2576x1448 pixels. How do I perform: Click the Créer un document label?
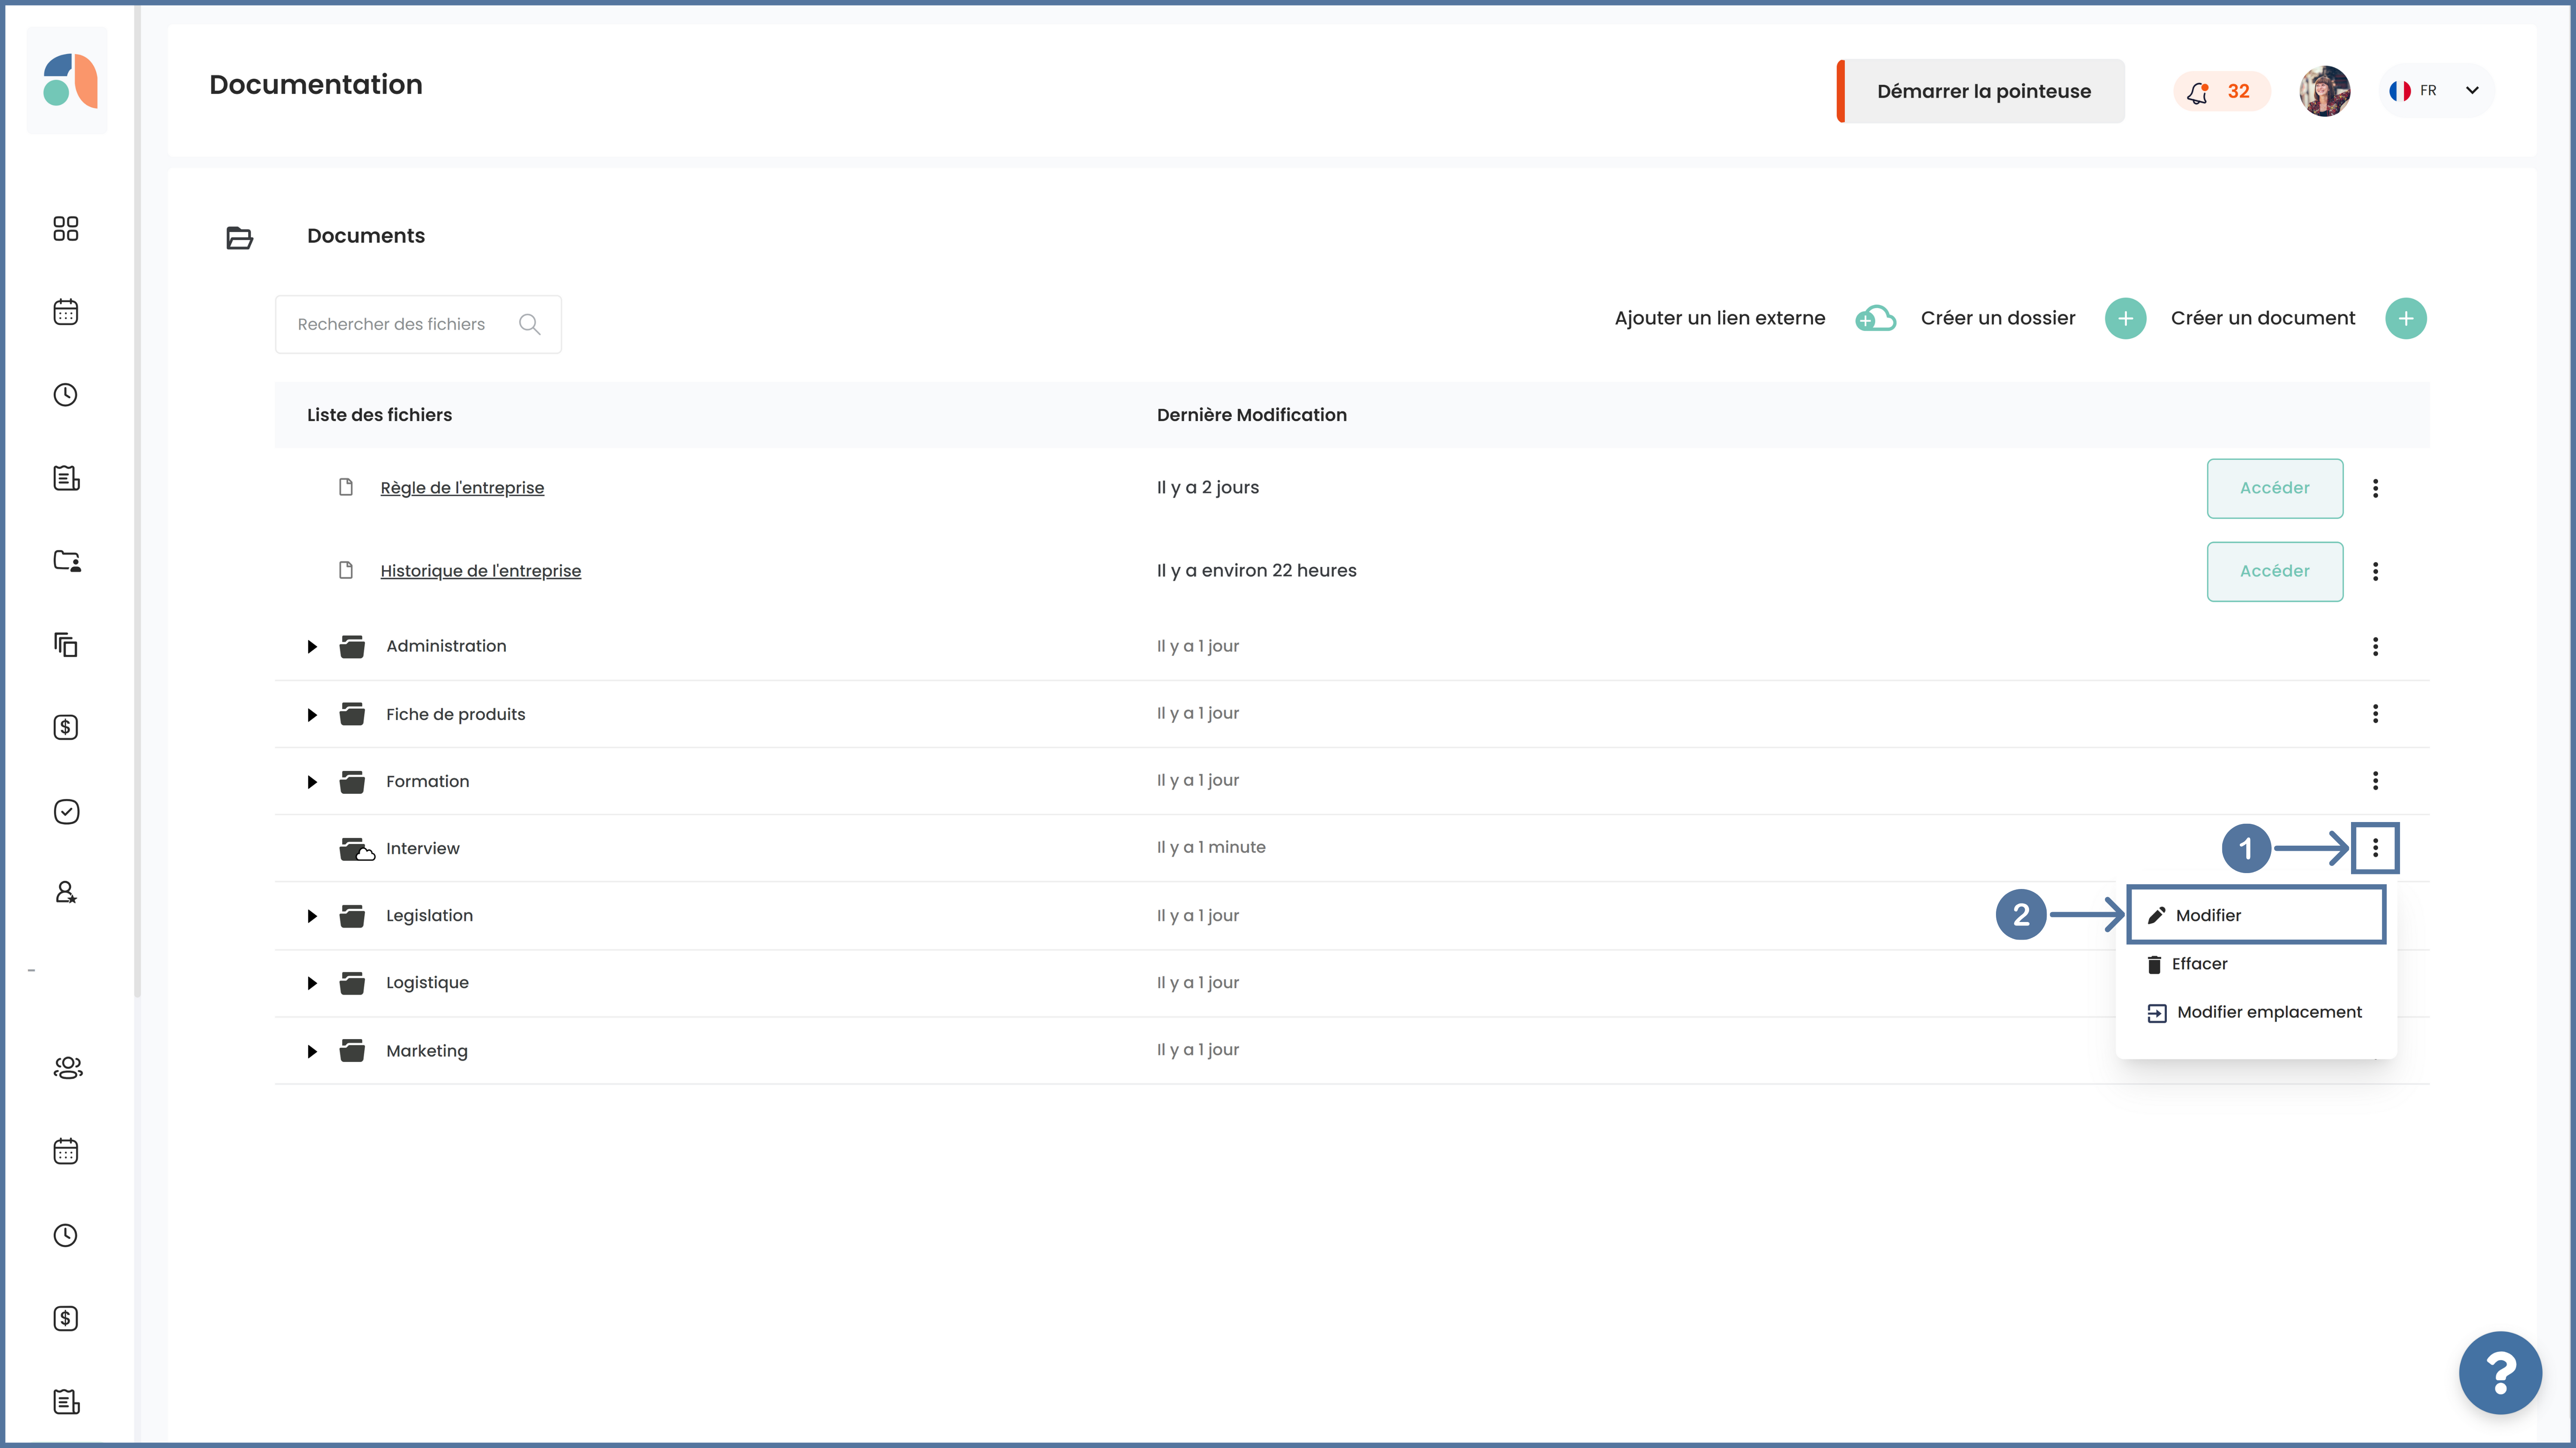tap(2263, 318)
